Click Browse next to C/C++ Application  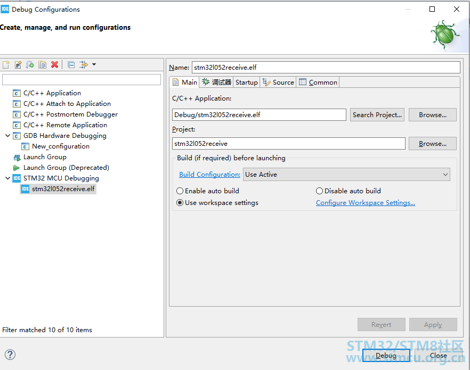click(433, 115)
